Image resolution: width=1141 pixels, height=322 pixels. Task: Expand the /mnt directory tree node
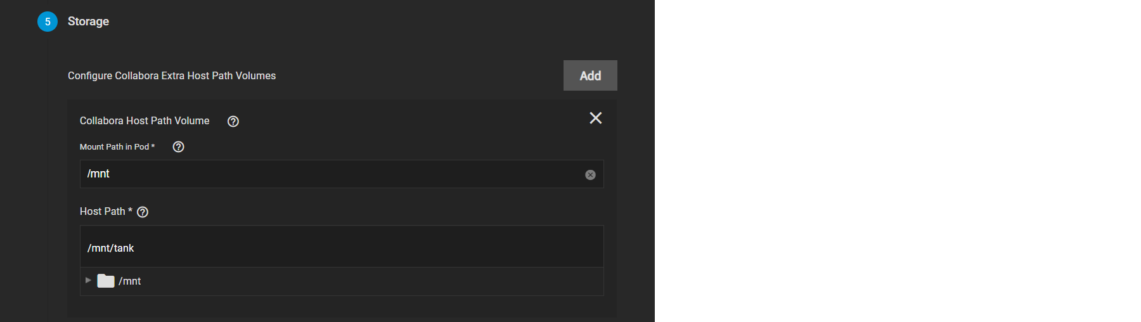(x=88, y=280)
